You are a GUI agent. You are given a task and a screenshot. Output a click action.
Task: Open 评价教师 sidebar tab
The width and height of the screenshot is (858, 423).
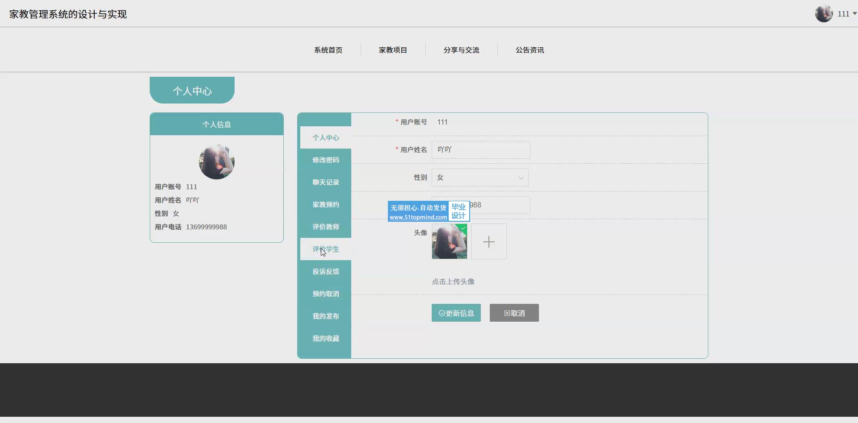pyautogui.click(x=326, y=227)
